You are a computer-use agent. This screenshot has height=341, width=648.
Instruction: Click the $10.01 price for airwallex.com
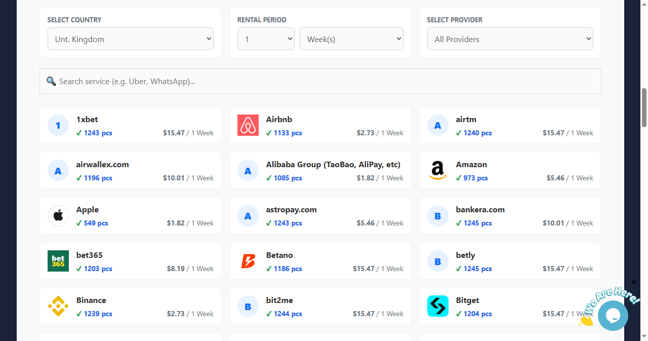[x=174, y=178]
